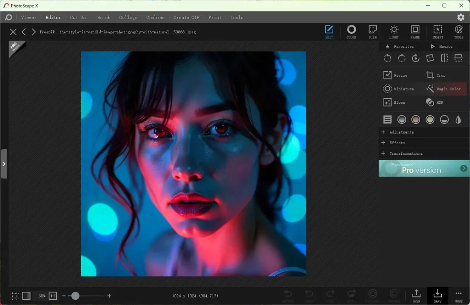Click the water drop filter icon
Screen dimensions: 470x305
458,120
